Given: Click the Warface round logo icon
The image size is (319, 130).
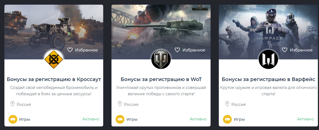Looking at the screenshot, I should click(x=268, y=59).
